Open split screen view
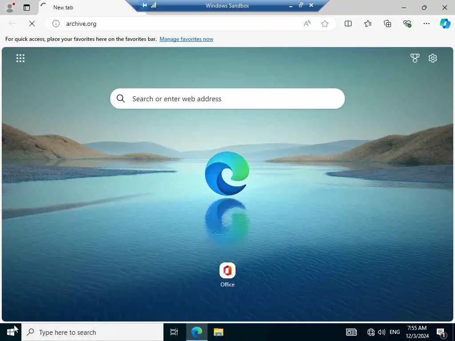The height and width of the screenshot is (341, 455). pyautogui.click(x=348, y=24)
